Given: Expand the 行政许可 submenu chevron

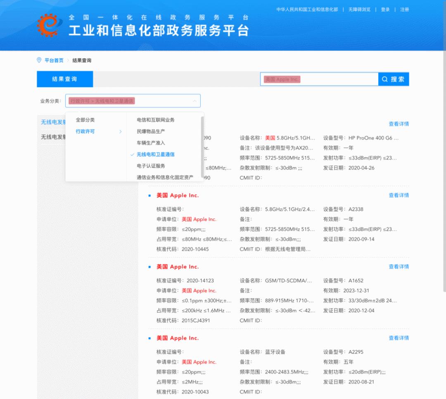Looking at the screenshot, I should click(x=120, y=132).
